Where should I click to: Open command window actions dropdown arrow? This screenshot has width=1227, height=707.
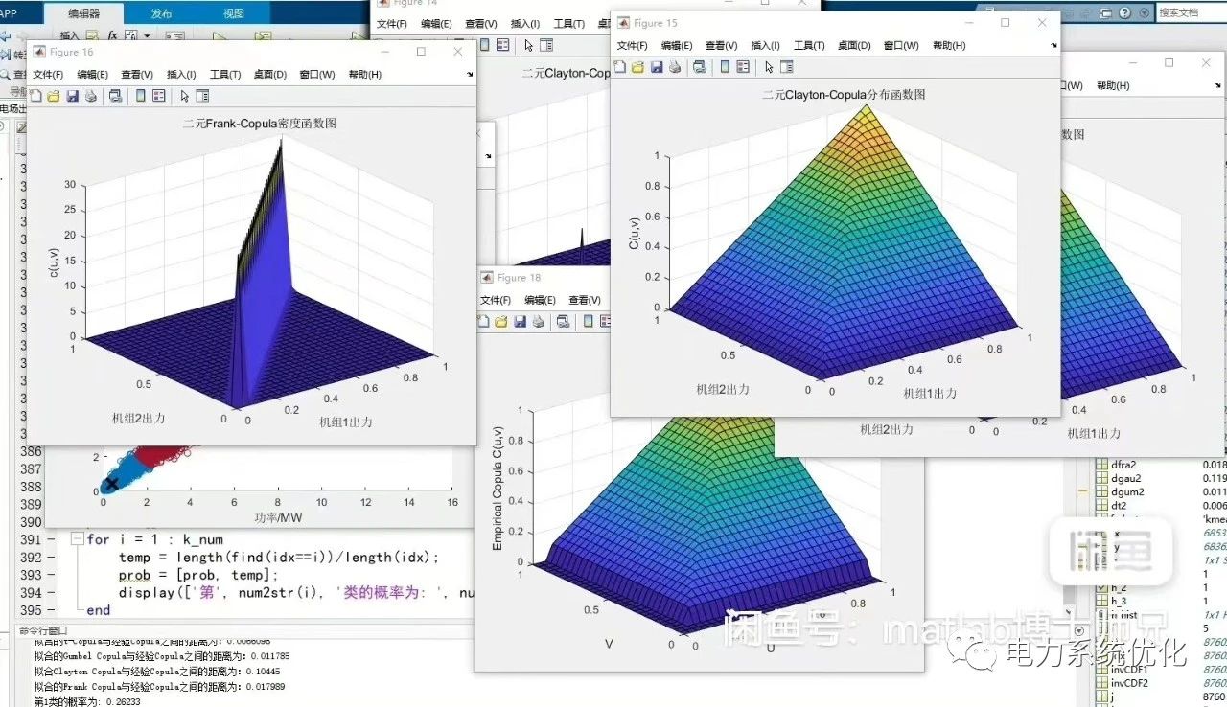(x=1080, y=630)
